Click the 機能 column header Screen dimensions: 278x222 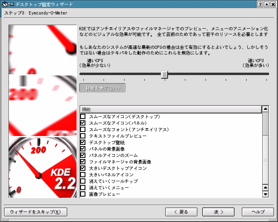click(171, 109)
